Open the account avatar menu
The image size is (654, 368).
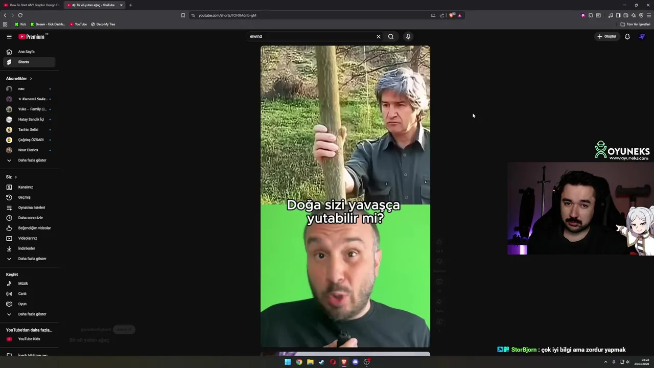point(642,36)
